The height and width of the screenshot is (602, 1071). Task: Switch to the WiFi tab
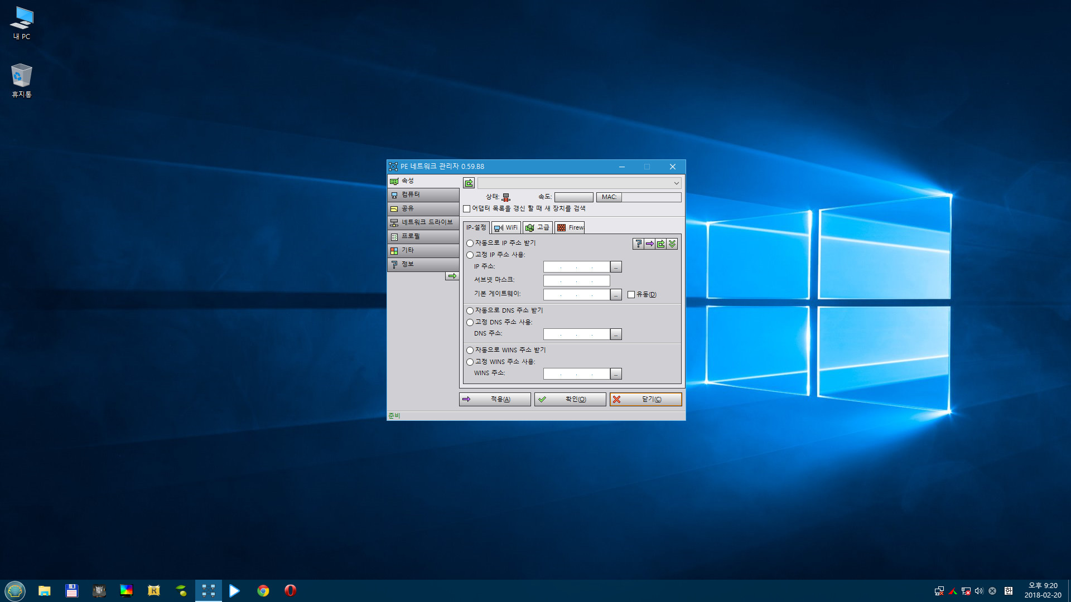[506, 227]
